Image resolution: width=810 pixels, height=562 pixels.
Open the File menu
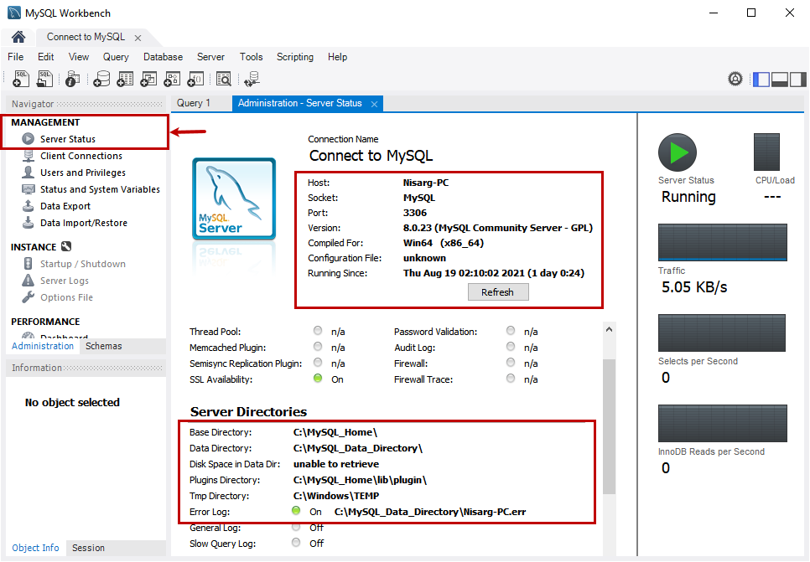(15, 57)
